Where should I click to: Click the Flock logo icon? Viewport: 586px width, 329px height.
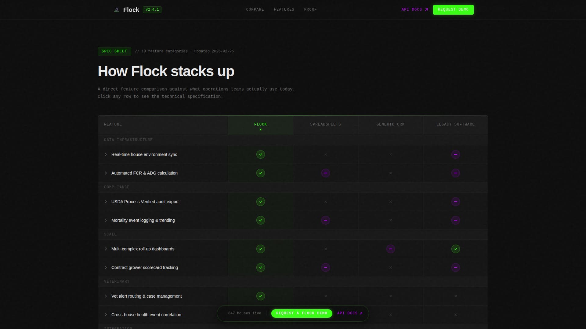click(x=117, y=10)
